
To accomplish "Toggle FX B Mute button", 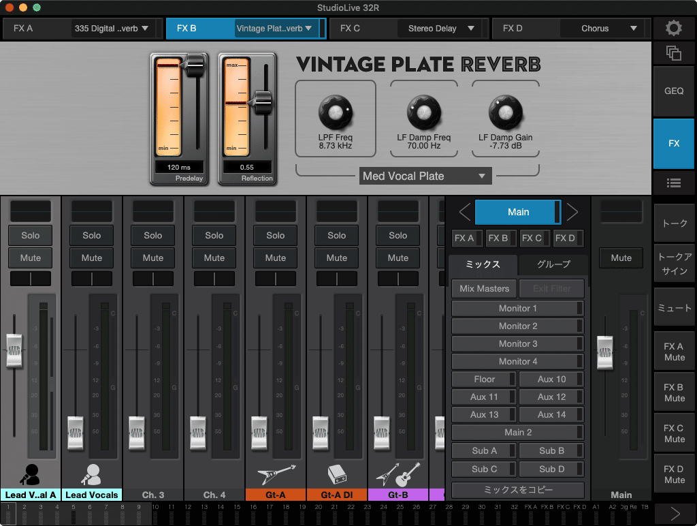I will coord(674,392).
